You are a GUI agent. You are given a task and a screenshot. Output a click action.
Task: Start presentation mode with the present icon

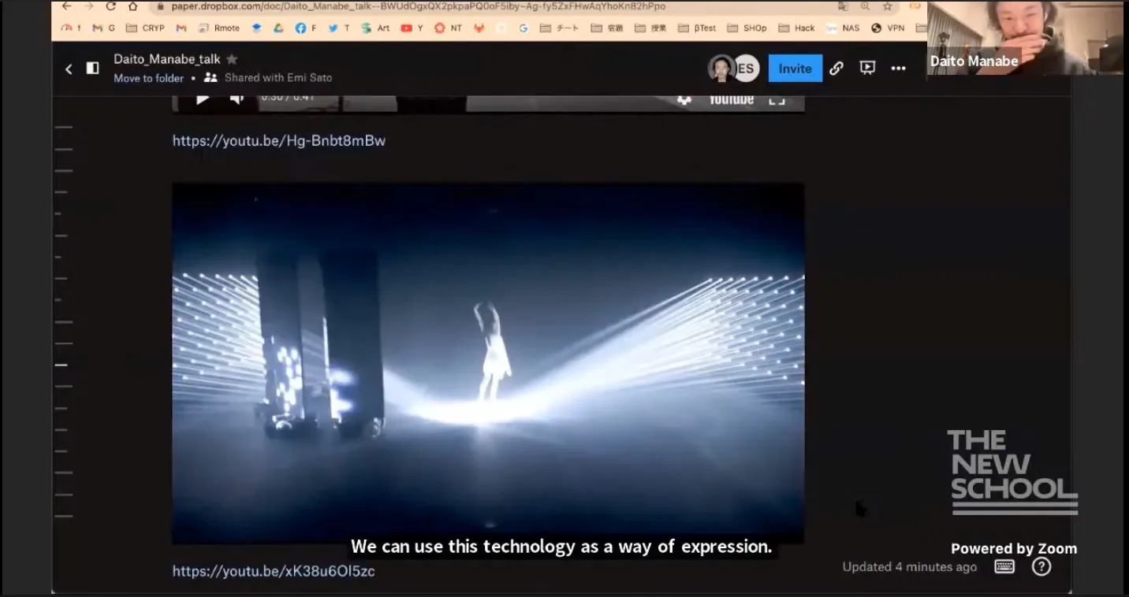tap(867, 69)
